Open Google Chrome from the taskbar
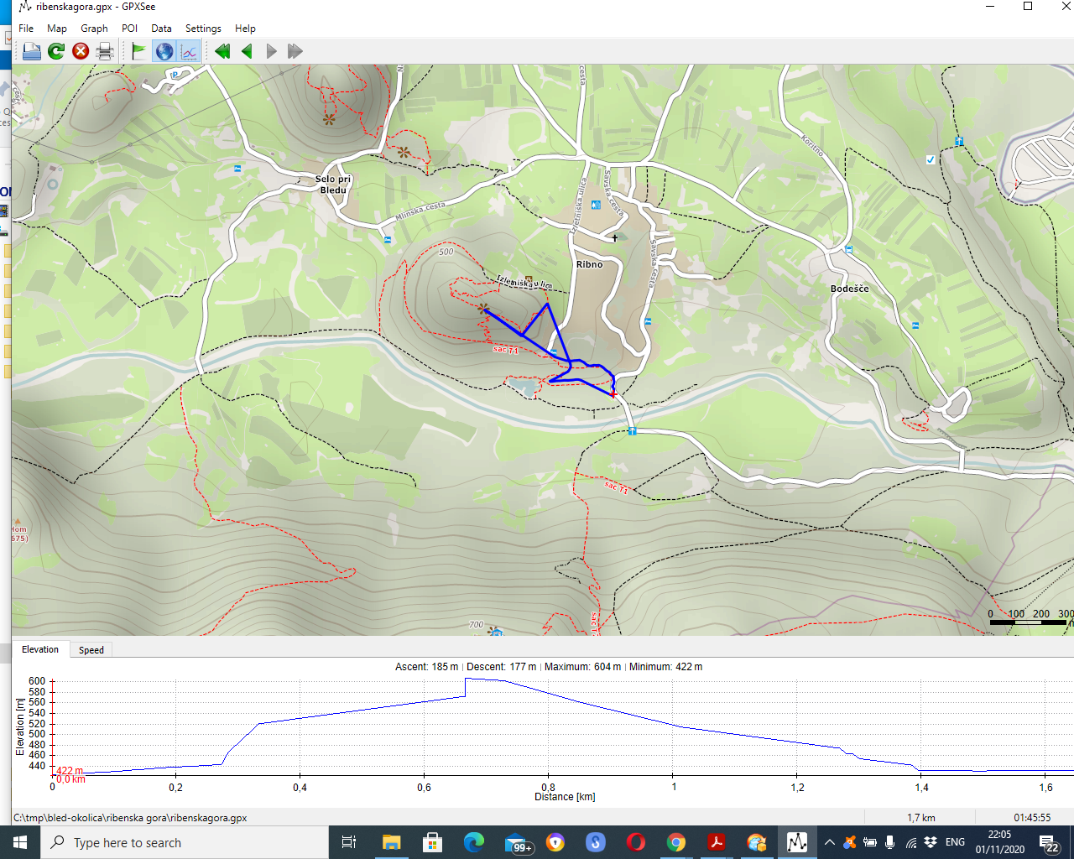 (x=676, y=842)
